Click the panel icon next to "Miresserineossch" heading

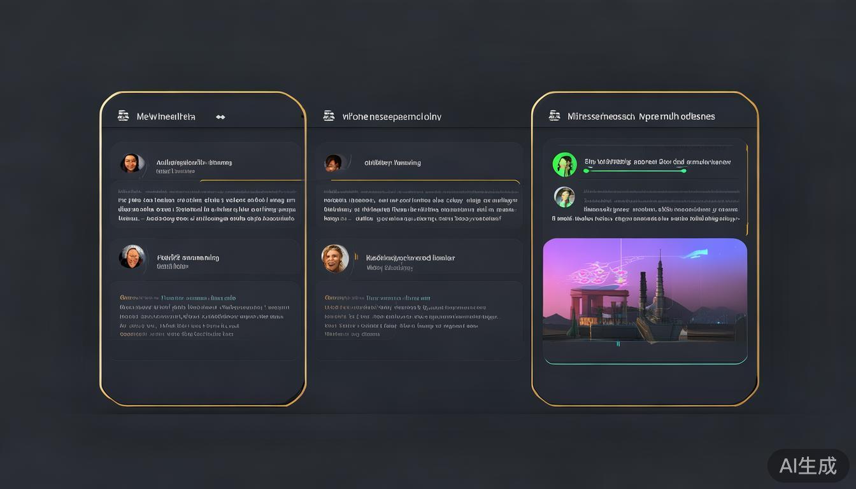point(553,115)
